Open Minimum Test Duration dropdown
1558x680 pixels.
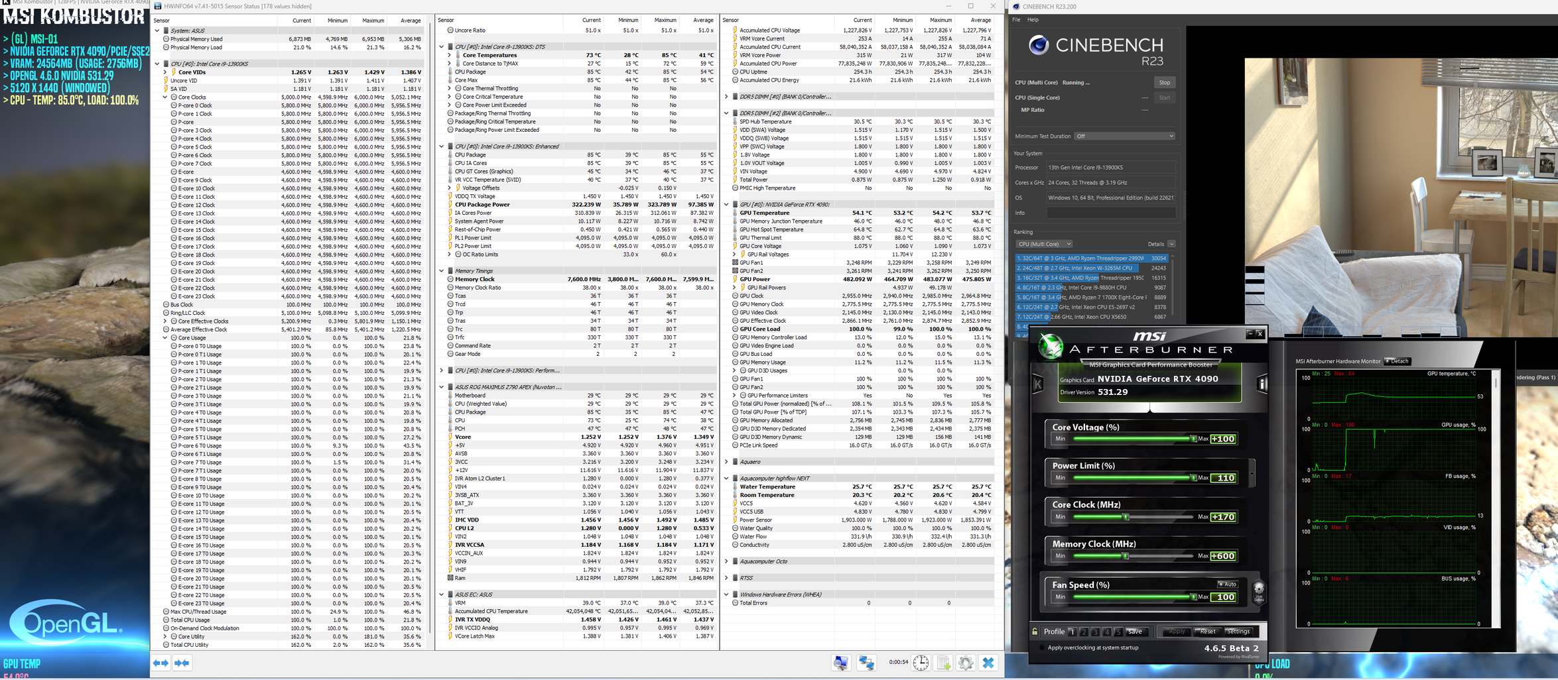tap(1124, 137)
